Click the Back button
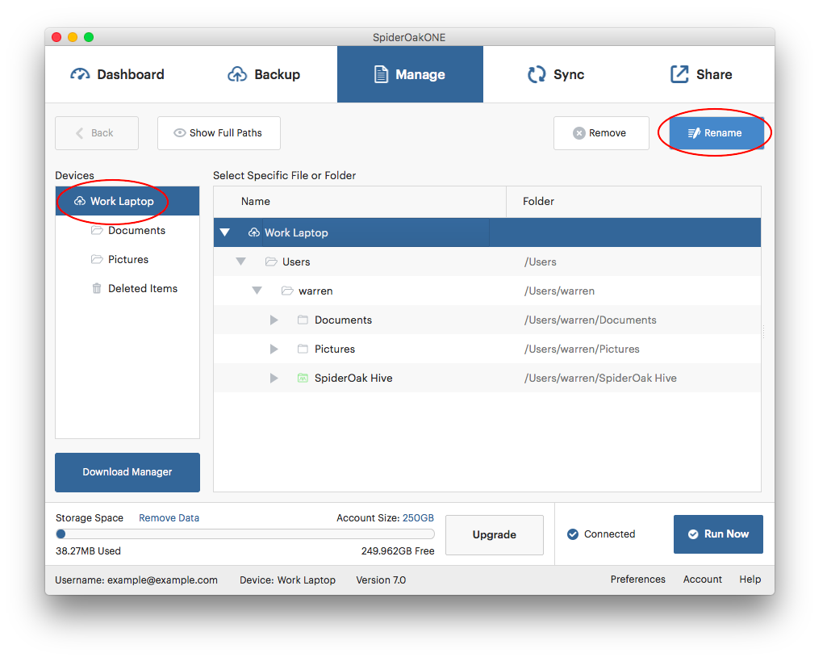The height and width of the screenshot is (657, 827). 97,133
